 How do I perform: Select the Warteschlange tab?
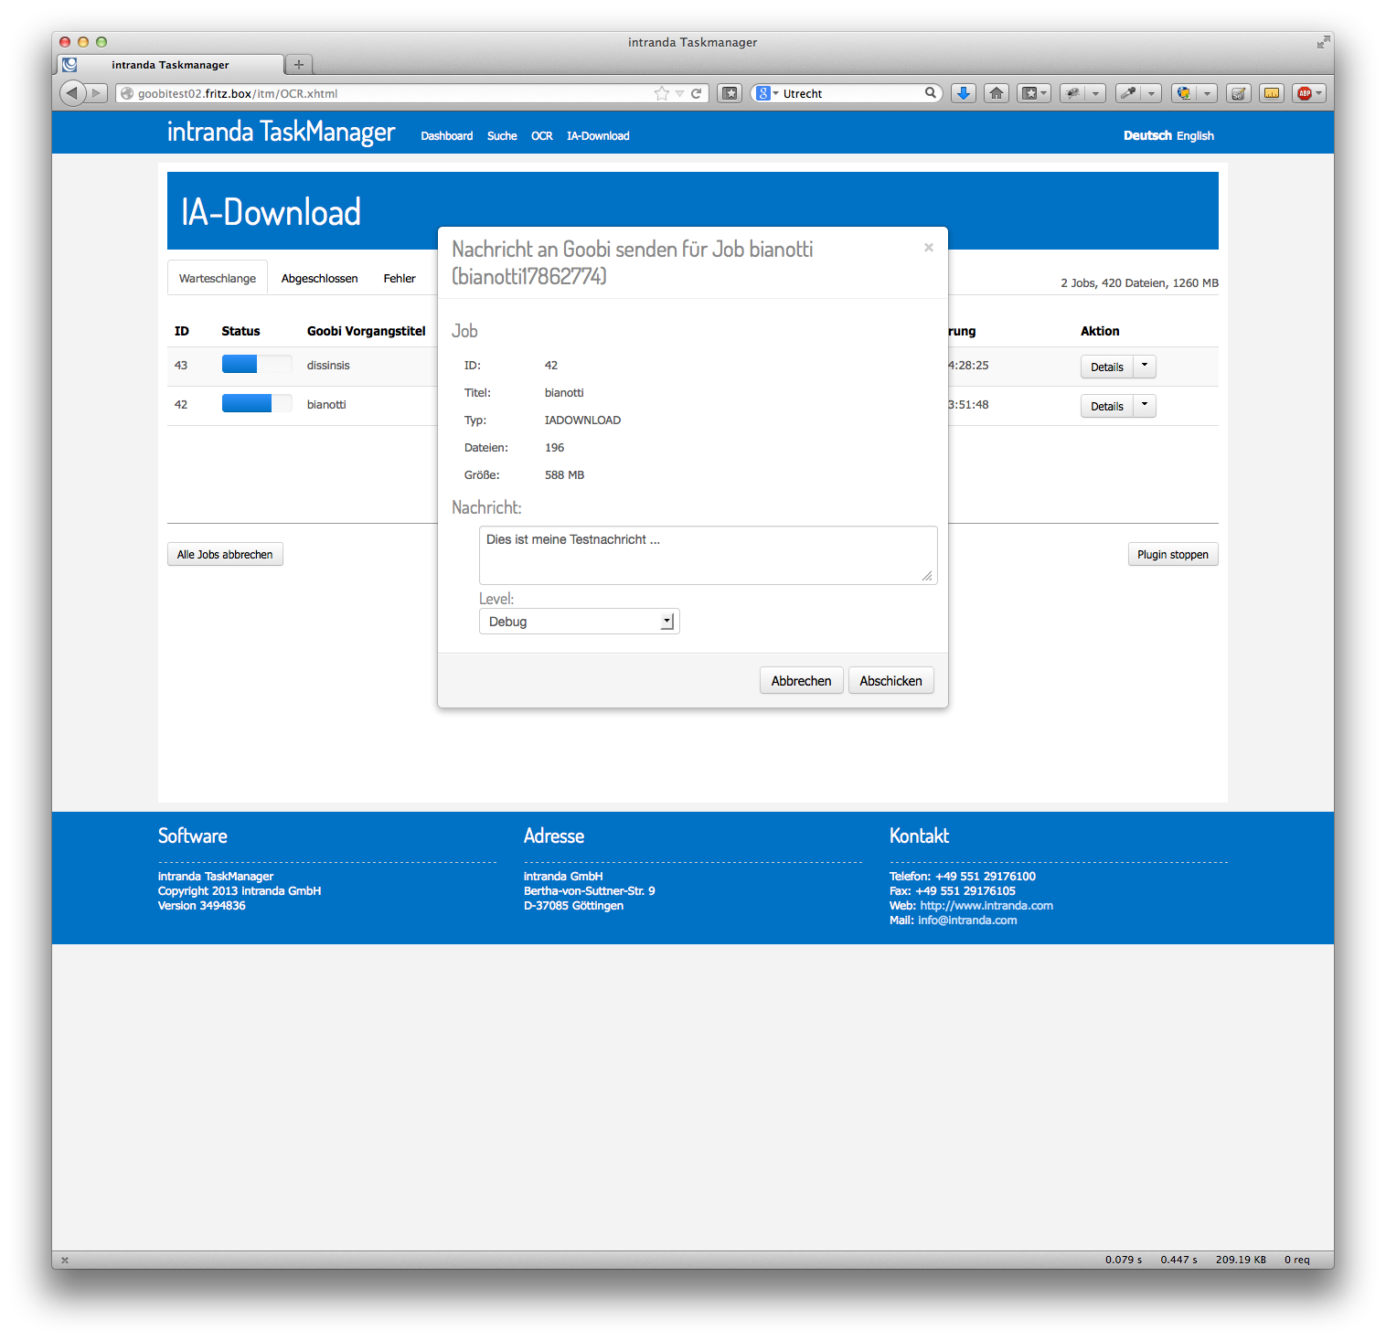pos(218,278)
